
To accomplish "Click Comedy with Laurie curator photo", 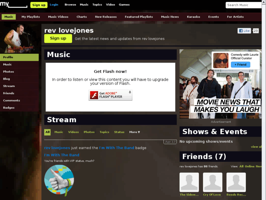I will pyautogui.click(x=221, y=61).
